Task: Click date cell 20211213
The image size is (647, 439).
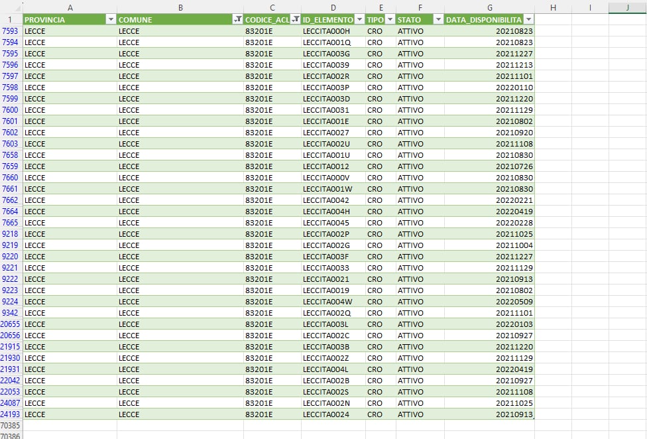Action: click(489, 65)
